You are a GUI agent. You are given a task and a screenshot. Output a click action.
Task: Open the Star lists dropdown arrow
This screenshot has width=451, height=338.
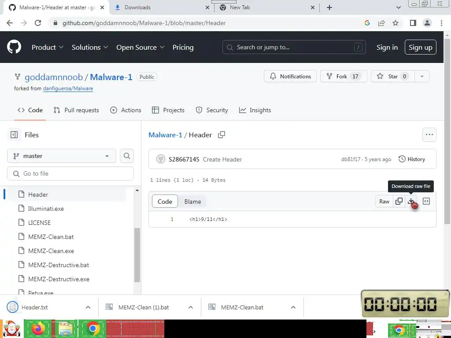pyautogui.click(x=421, y=77)
